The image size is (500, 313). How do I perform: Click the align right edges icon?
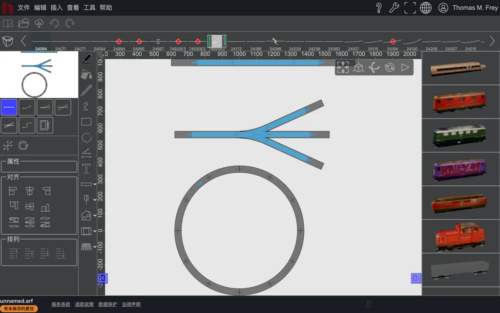(x=46, y=191)
